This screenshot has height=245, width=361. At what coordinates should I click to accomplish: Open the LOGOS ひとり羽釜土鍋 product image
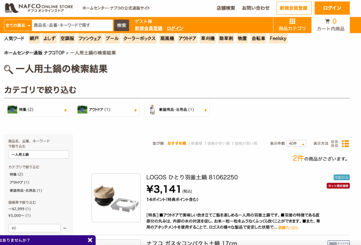(x=116, y=198)
